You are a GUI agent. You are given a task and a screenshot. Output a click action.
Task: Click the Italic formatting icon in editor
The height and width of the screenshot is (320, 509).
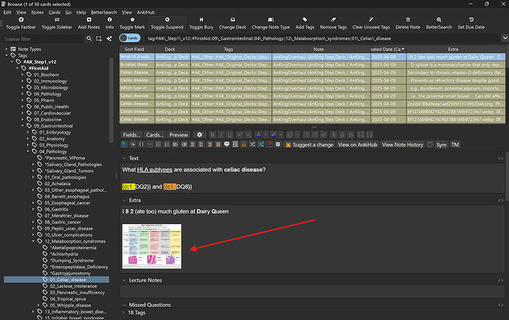[222, 135]
